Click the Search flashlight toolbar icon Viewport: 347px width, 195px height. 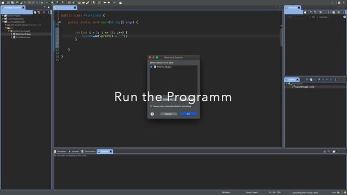[88, 3]
